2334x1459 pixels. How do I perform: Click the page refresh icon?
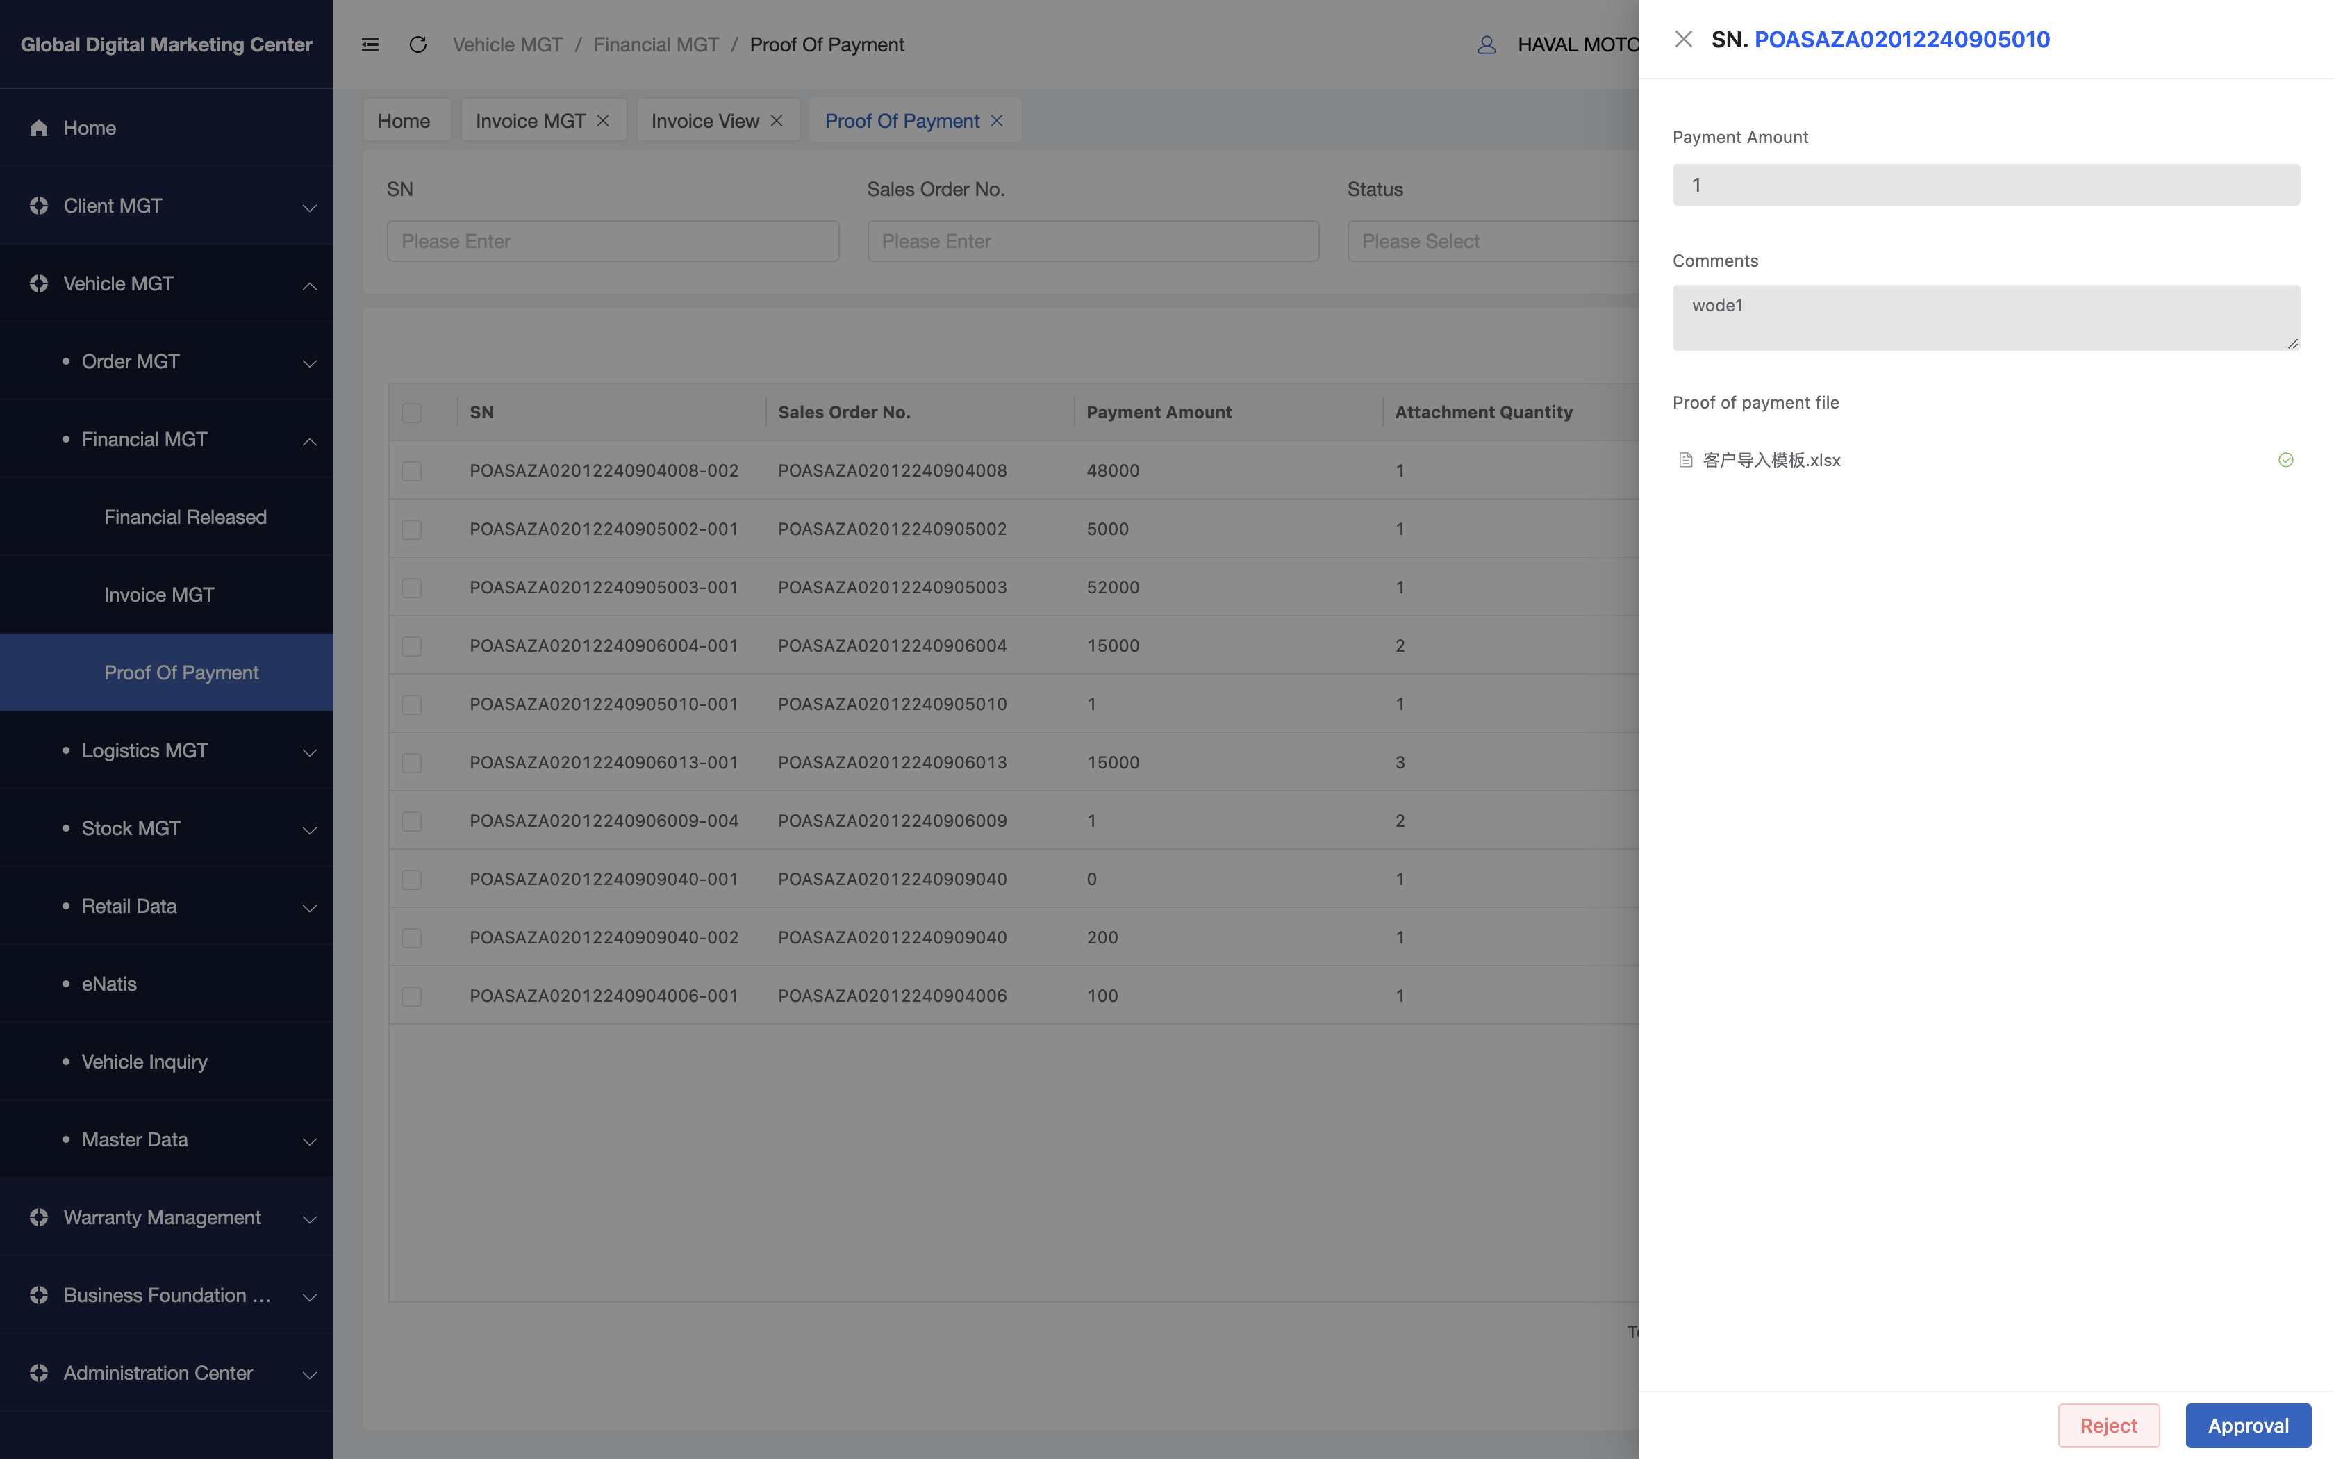point(417,44)
